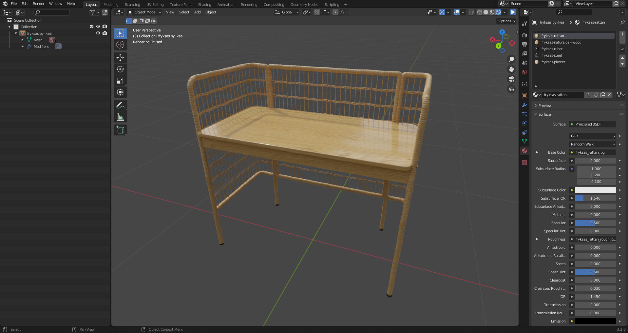Image resolution: width=628 pixels, height=333 pixels.
Task: Click fryksas_rattan.jpg Base Color link
Action: tap(593, 152)
